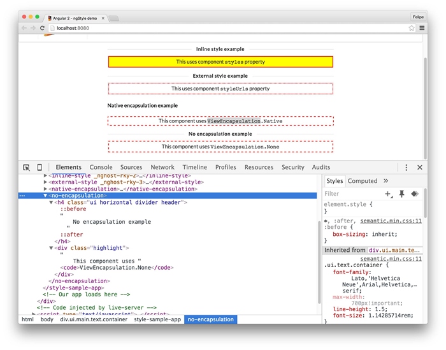Screen dimensions: 446x350
Task: Open the Computed styles tab
Action: point(363,181)
